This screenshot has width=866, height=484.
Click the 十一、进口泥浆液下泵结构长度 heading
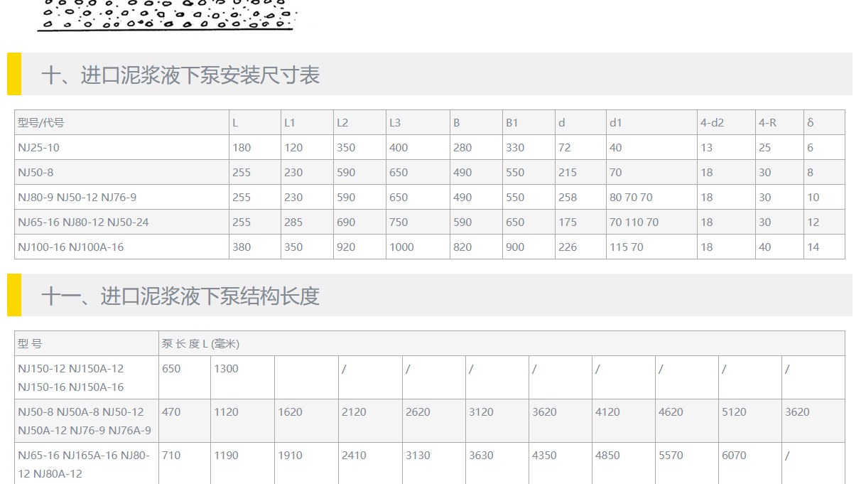coord(180,296)
